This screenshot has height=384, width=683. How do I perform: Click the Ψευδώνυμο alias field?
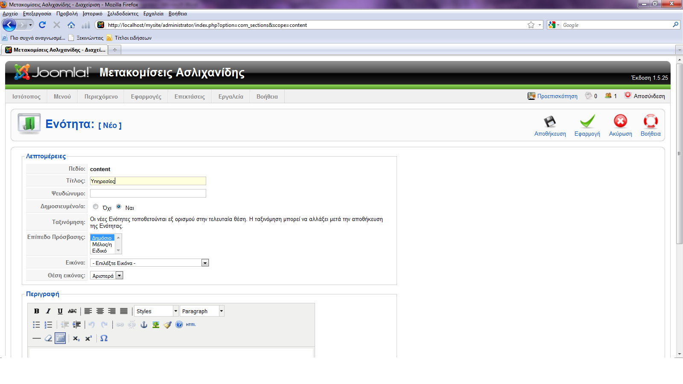click(x=148, y=193)
